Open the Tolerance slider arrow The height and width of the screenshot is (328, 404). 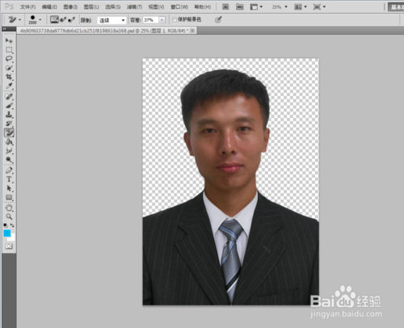pos(162,20)
